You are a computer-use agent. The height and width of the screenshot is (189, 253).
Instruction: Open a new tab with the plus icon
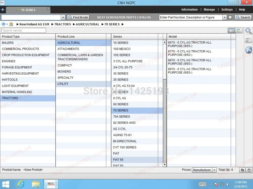pos(3,10)
